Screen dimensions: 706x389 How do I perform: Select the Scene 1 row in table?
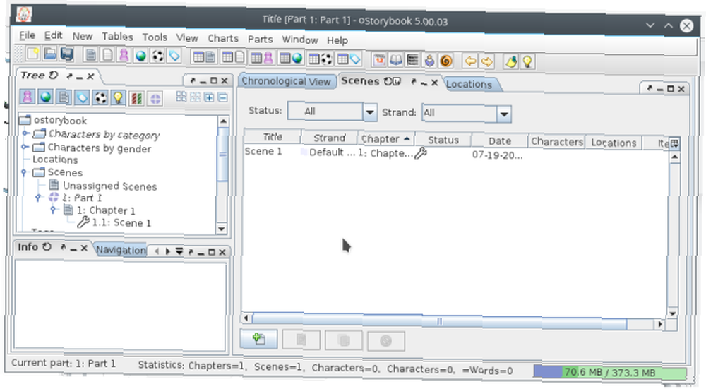(455, 153)
